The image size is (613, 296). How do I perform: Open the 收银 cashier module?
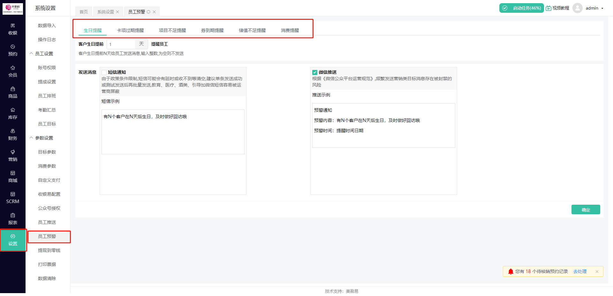(12, 29)
